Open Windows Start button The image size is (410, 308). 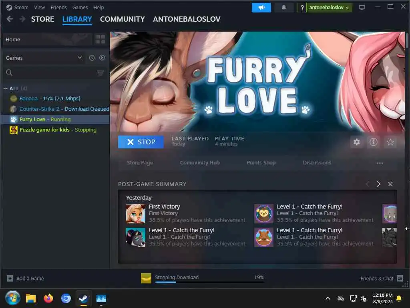coord(12,298)
